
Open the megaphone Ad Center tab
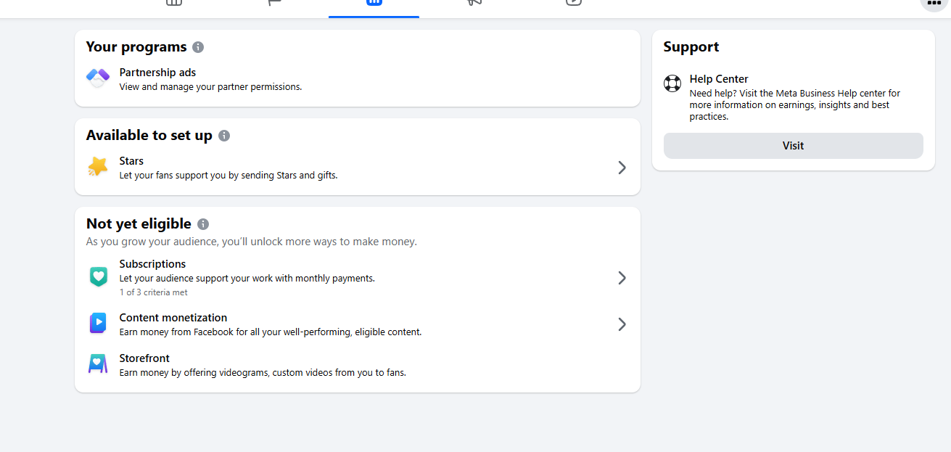[474, 2]
